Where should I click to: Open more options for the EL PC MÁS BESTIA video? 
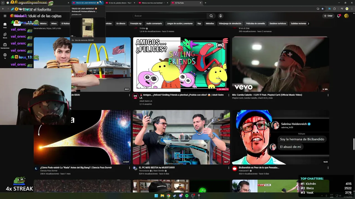(x=229, y=168)
